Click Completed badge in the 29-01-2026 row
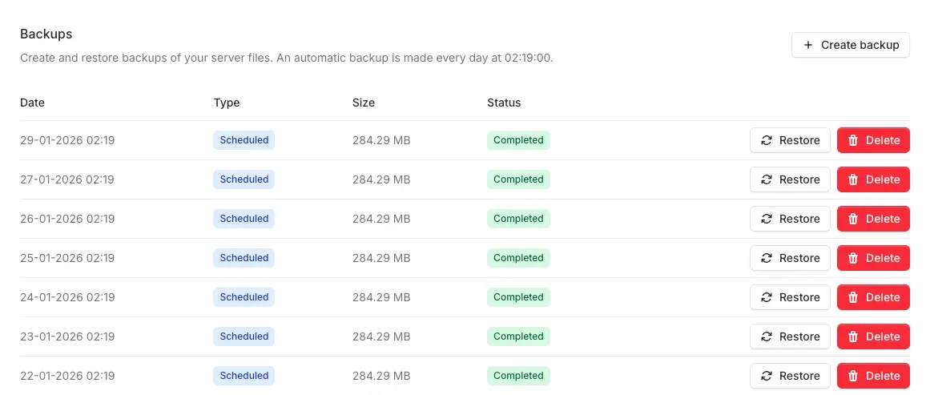This screenshot has width=926, height=395. (x=518, y=140)
